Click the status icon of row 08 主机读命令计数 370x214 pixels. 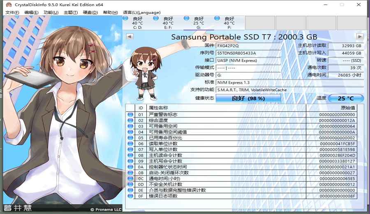(x=130, y=155)
